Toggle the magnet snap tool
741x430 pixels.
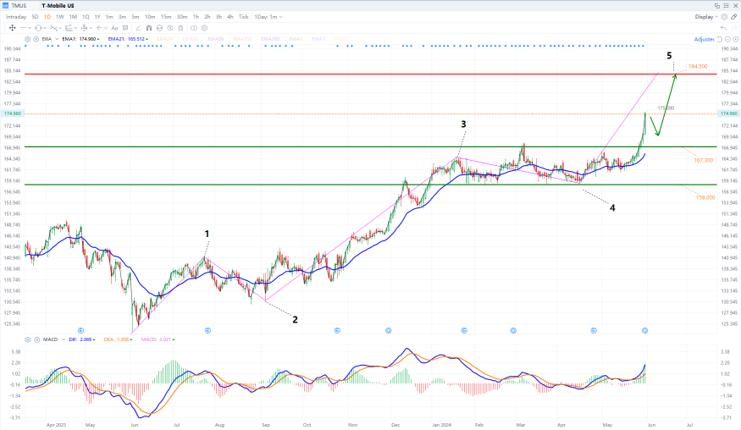point(149,28)
